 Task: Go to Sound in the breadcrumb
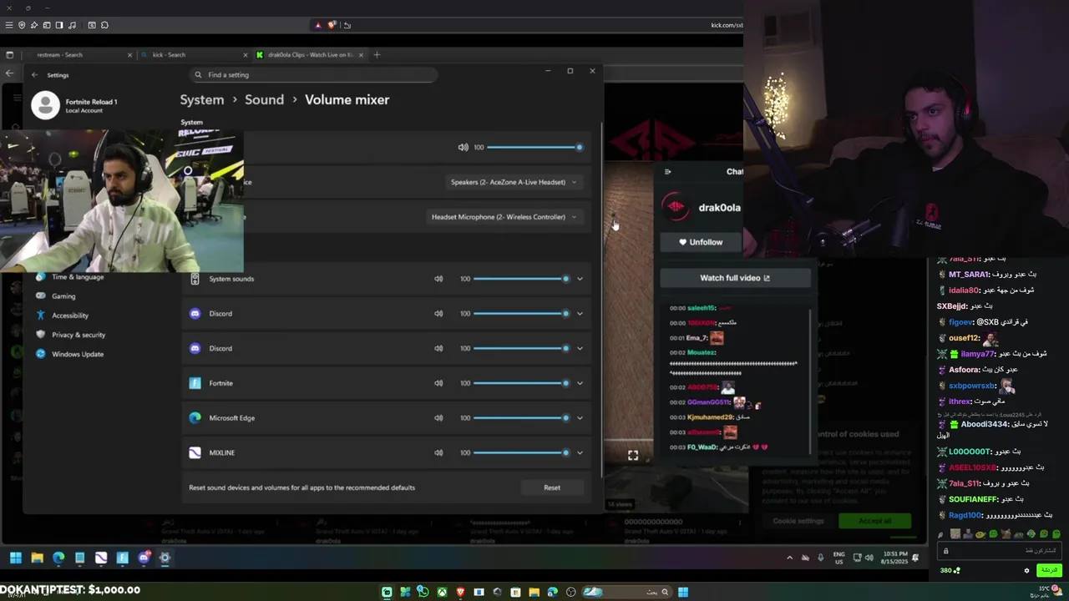(x=264, y=99)
